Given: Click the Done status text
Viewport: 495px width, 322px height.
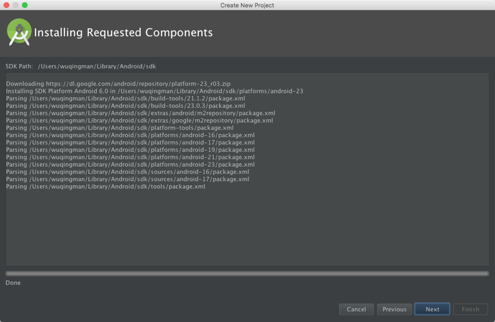Looking at the screenshot, I should click(x=13, y=283).
